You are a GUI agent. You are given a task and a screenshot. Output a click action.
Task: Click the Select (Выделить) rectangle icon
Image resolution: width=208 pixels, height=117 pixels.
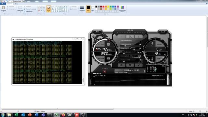click(20, 7)
